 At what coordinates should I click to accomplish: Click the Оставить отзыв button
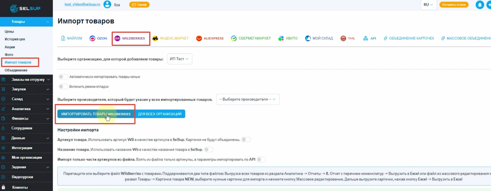tap(454, 5)
